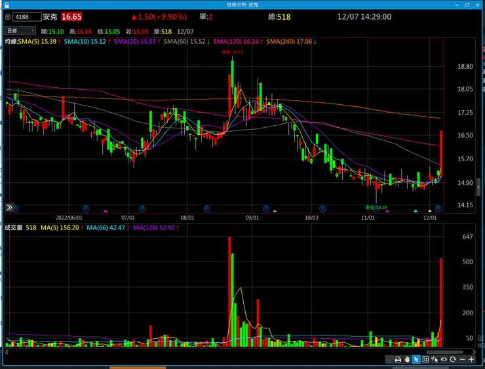The height and width of the screenshot is (369, 485).
Task: Click the 開:15.10 open price
Action: click(52, 31)
